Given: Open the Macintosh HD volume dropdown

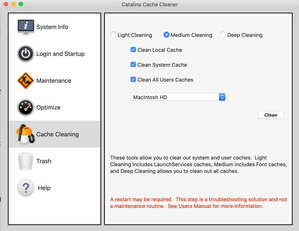Looking at the screenshot, I should pos(177,97).
